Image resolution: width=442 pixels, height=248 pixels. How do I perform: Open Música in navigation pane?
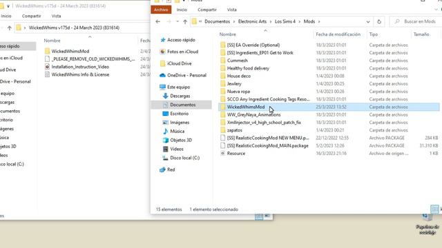[177, 132]
